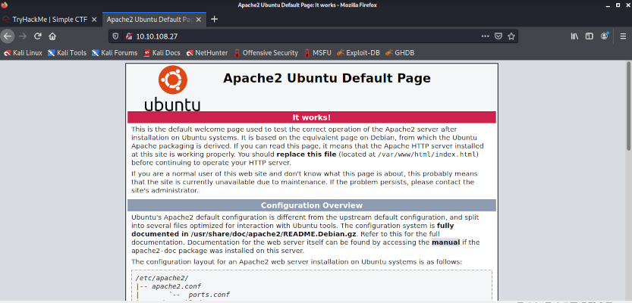Viewport: 632px width, 303px height.
Task: Open the Exploit-DB bookmark
Action: [x=355, y=53]
